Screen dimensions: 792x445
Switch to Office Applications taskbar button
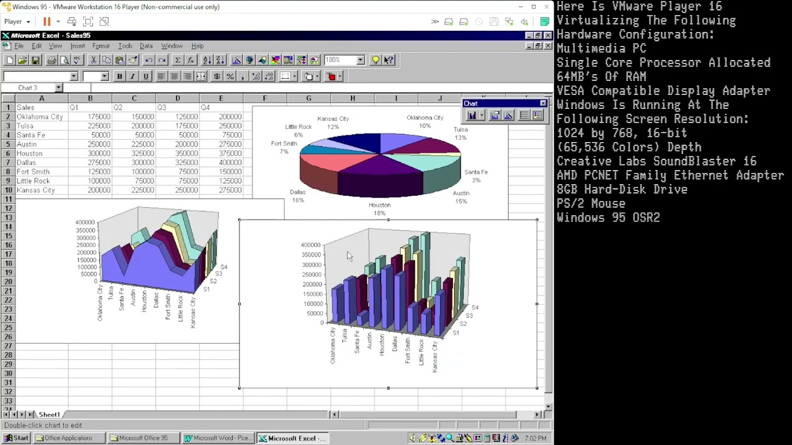coord(68,438)
